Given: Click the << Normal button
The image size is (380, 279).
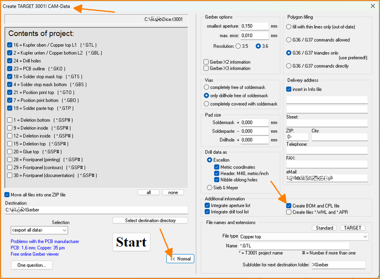Looking at the screenshot, I should [x=180, y=259].
